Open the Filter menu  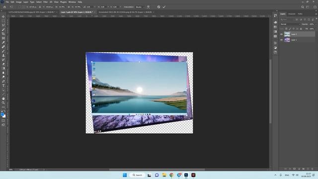tap(45, 2)
